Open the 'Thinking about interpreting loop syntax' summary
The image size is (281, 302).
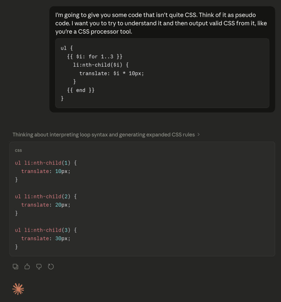[104, 135]
